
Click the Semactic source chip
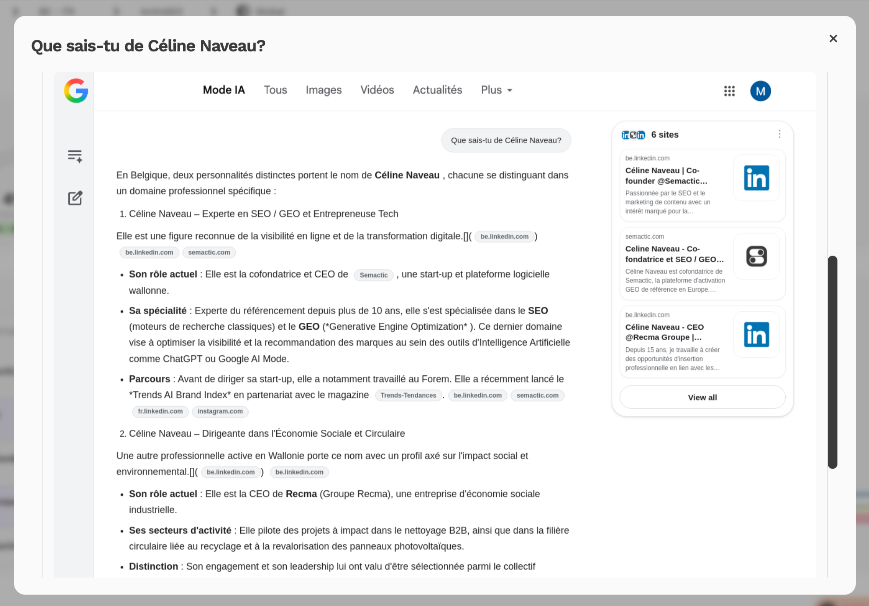(x=374, y=275)
